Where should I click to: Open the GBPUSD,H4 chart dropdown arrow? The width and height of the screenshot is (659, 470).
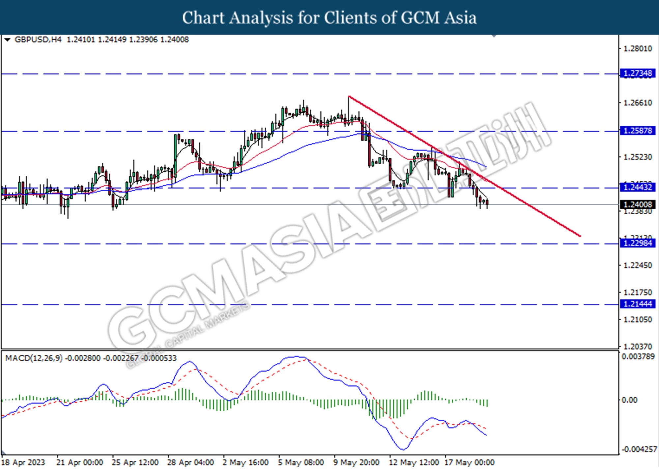point(7,40)
